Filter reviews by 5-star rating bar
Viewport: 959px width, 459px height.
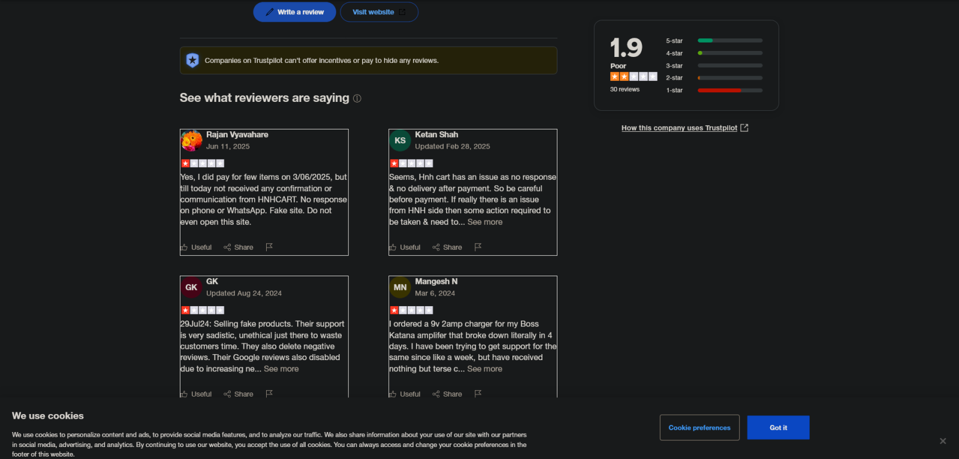coord(730,41)
